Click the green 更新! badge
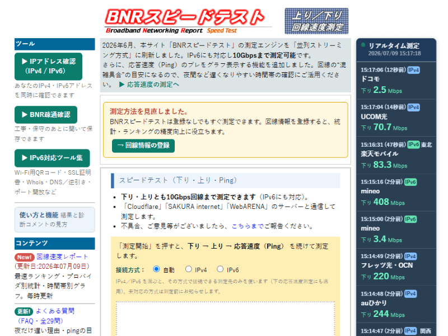Viewport: 448px width, 336px height. point(24,311)
